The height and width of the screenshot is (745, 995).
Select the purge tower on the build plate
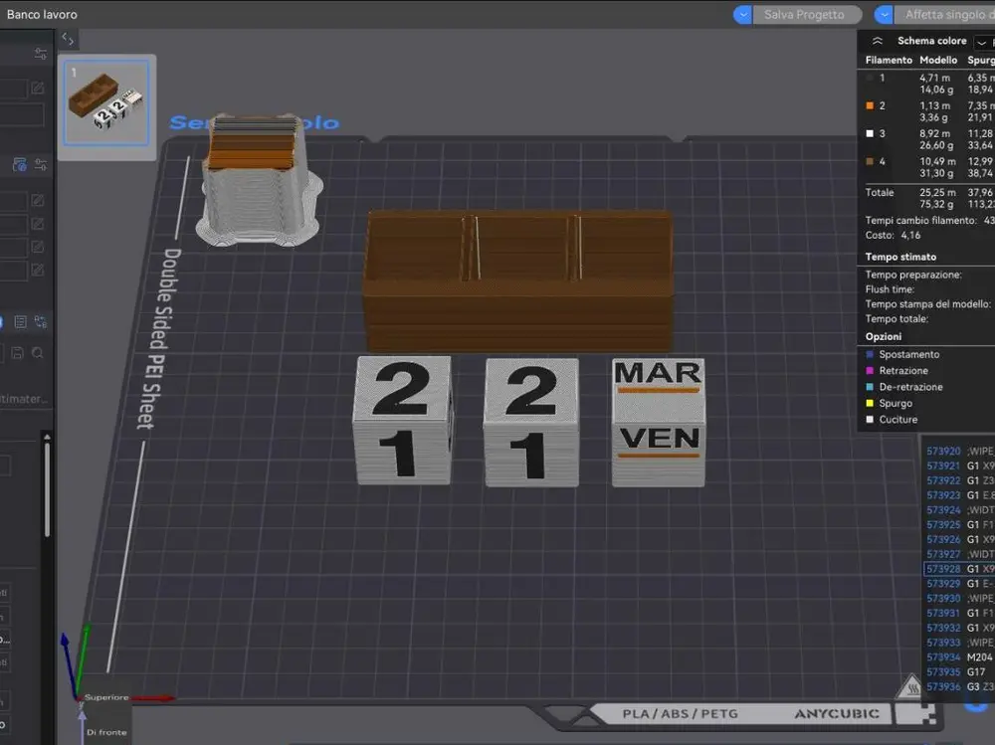point(259,180)
